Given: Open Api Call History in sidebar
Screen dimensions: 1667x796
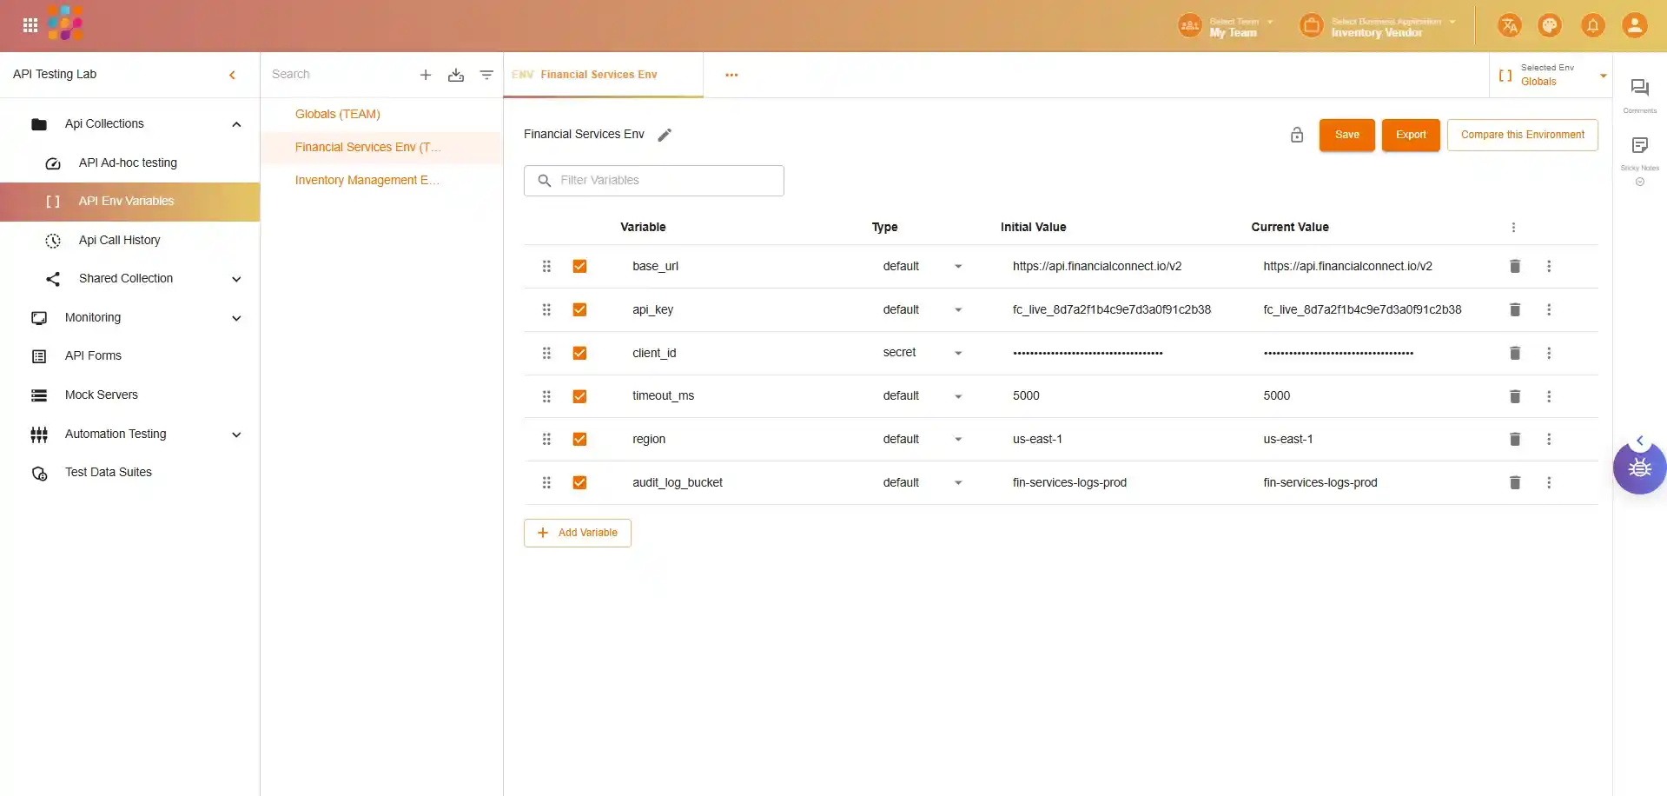Looking at the screenshot, I should [119, 240].
